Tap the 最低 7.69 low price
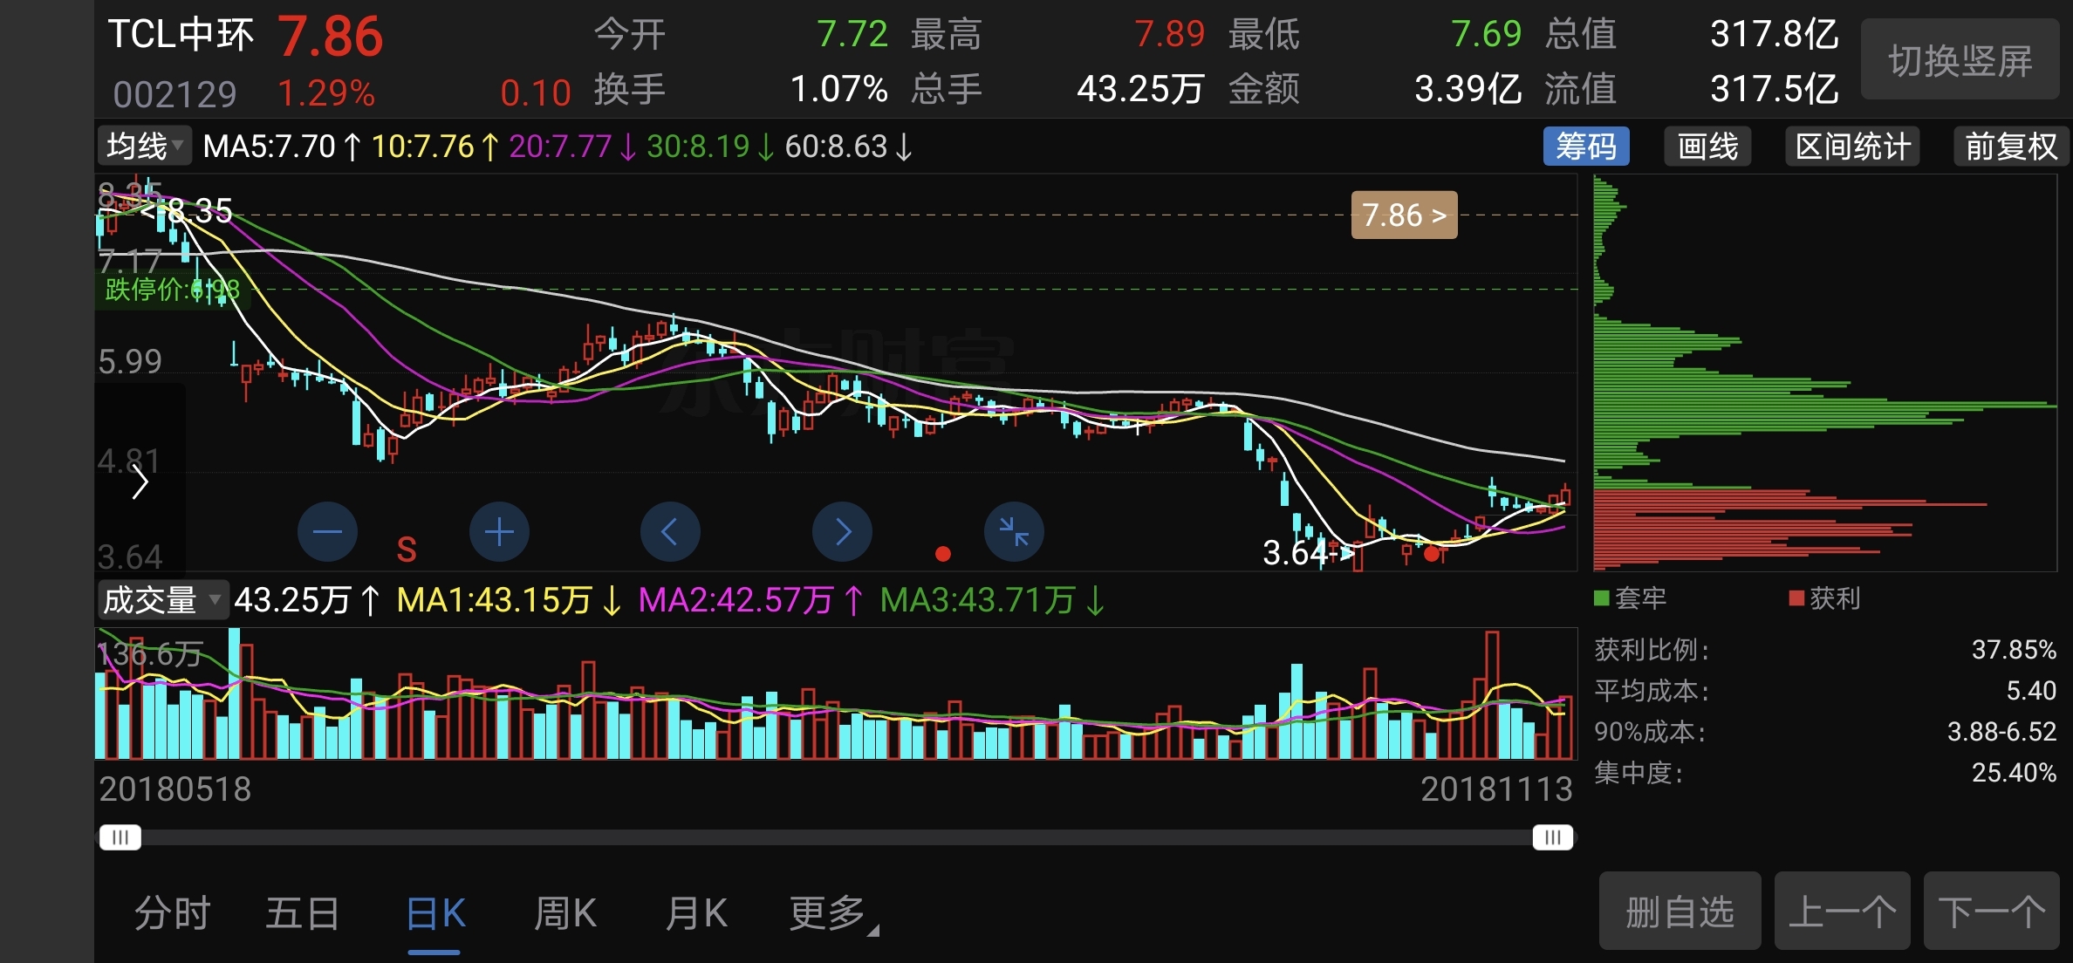The image size is (2073, 963). [1486, 35]
